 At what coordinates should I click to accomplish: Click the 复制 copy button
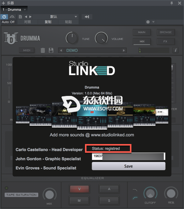pyautogui.click(x=48, y=22)
